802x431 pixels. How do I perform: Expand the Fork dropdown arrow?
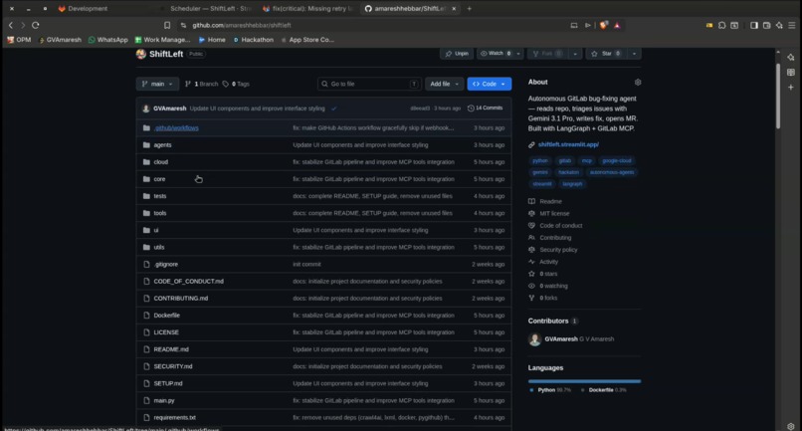575,54
